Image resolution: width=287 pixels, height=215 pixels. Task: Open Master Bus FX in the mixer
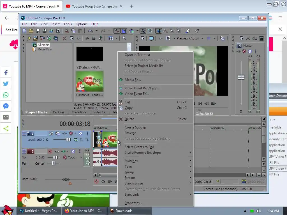tap(239, 52)
